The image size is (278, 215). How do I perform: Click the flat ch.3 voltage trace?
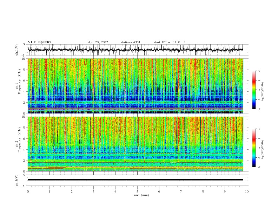pos(135,180)
